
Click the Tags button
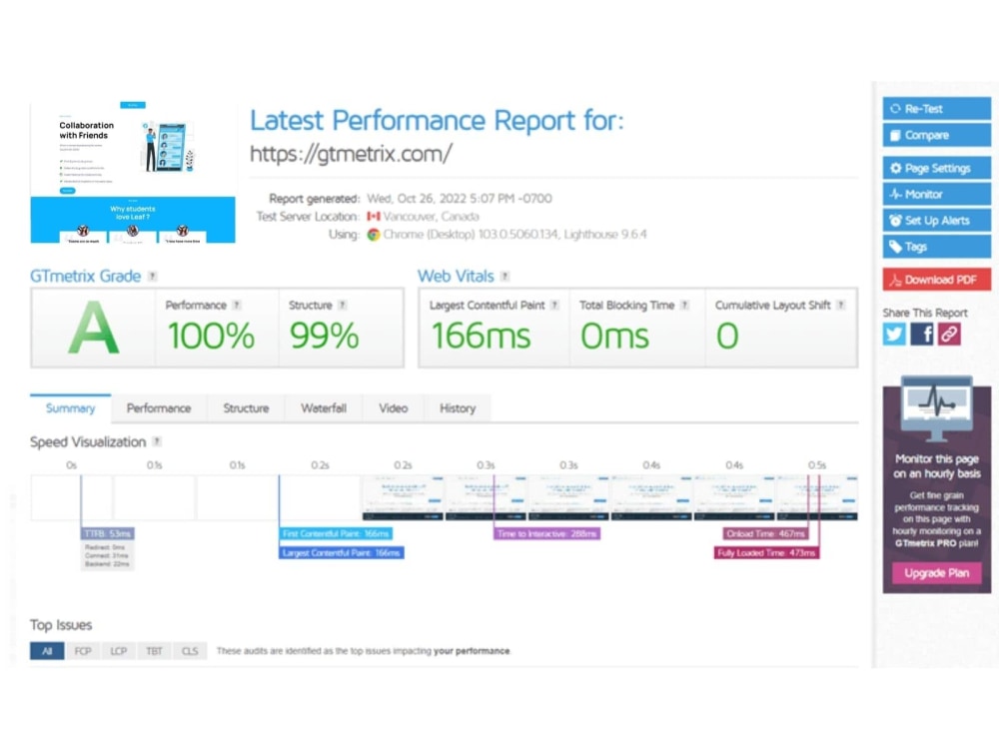(936, 247)
